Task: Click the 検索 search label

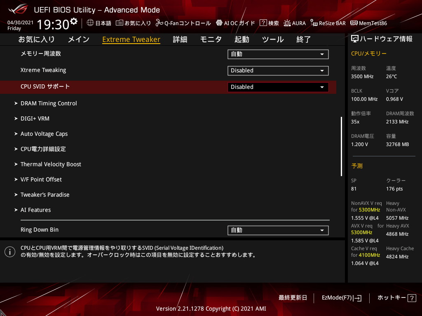Action: click(x=274, y=23)
